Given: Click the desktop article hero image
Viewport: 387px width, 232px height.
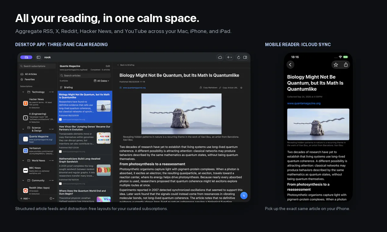Looking at the screenshot, I should 181,114.
